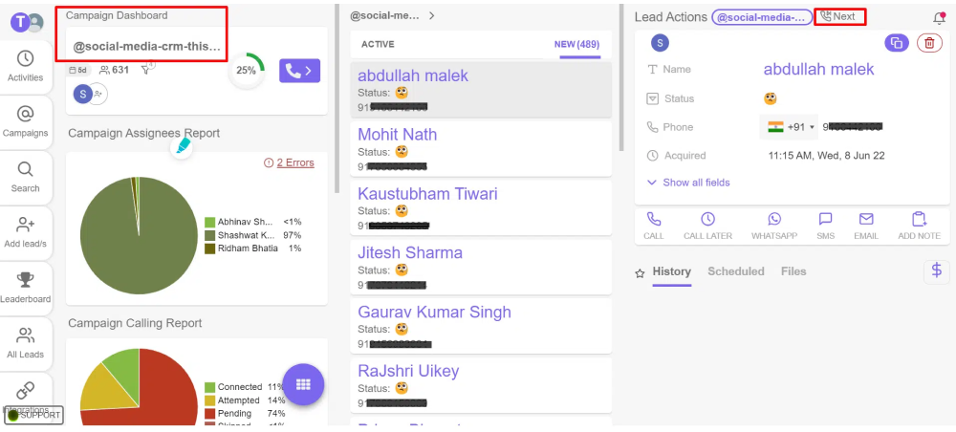The height and width of the screenshot is (432, 956).
Task: Switch to the ACTIVE tab
Action: (x=378, y=45)
